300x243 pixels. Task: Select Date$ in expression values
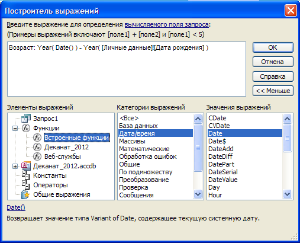pyautogui.click(x=245, y=141)
